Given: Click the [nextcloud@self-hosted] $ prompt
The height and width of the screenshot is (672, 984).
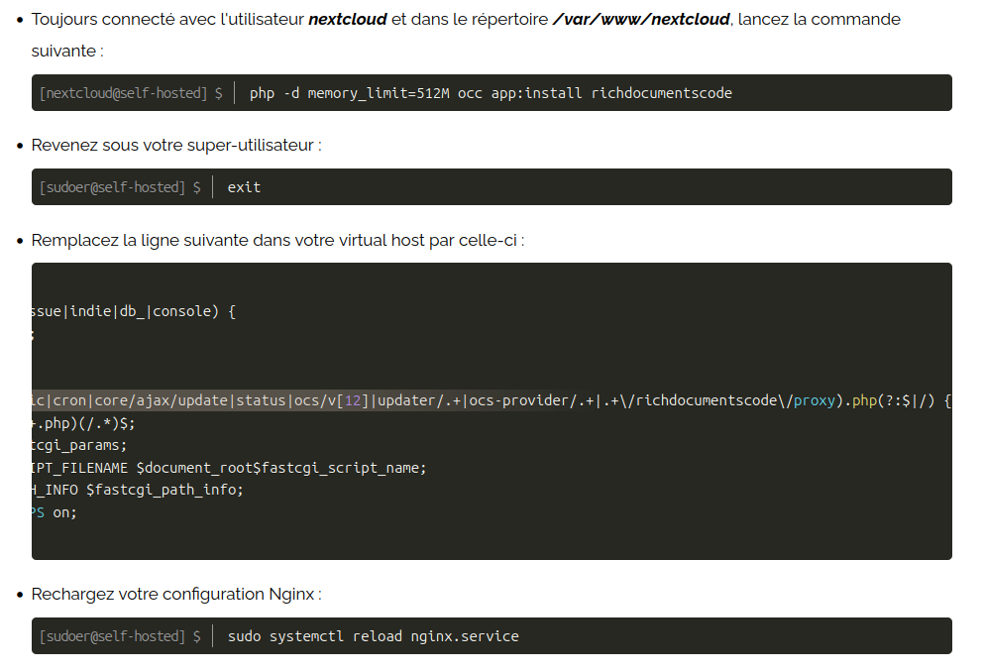Looking at the screenshot, I should (x=131, y=93).
